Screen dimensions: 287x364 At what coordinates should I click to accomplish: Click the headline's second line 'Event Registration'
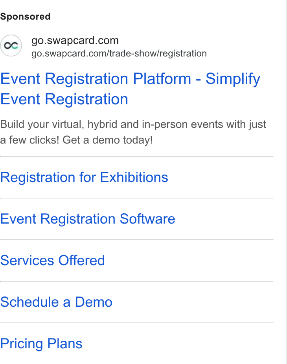(64, 99)
